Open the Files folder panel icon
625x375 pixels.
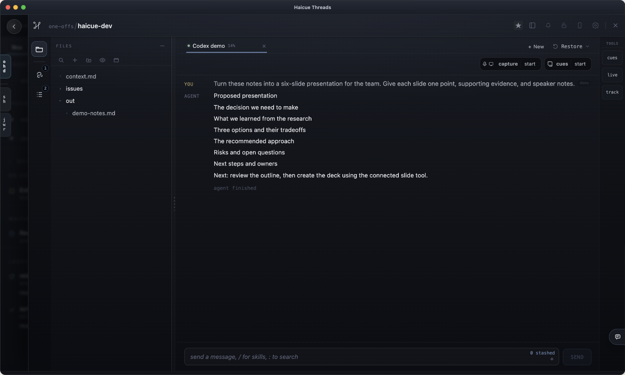(x=39, y=49)
